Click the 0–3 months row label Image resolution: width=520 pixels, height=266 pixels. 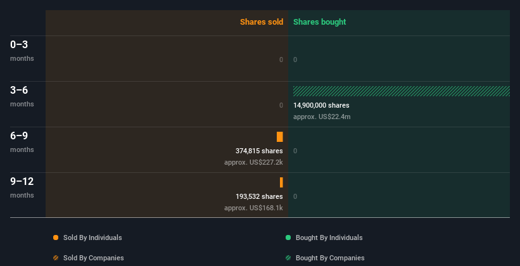[x=22, y=51]
